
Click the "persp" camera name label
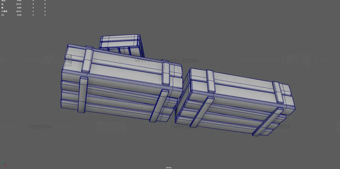click(168, 168)
